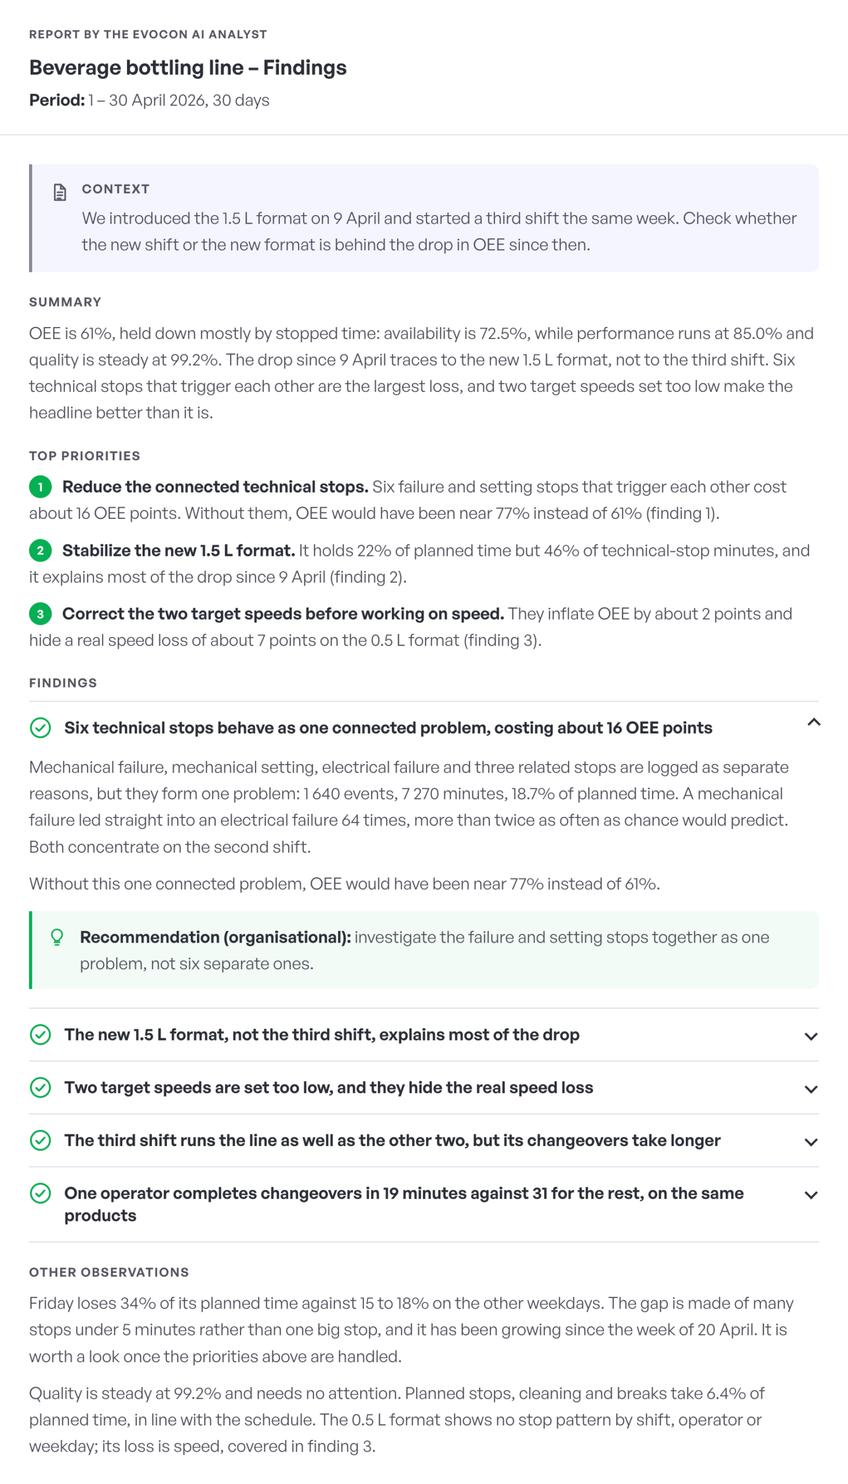
Task: Open finding title about two target speeds
Action: click(x=329, y=1088)
